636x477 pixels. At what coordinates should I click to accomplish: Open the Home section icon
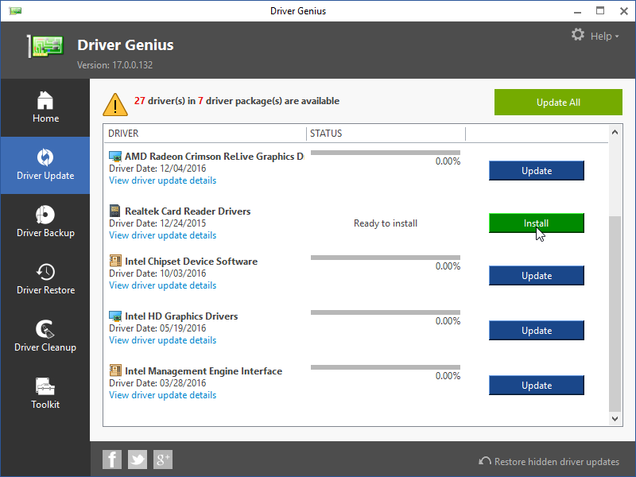tap(45, 100)
